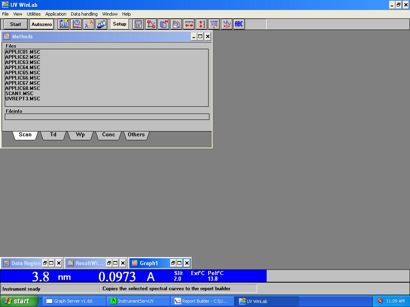Click the Concentration flasks icon

click(101, 24)
